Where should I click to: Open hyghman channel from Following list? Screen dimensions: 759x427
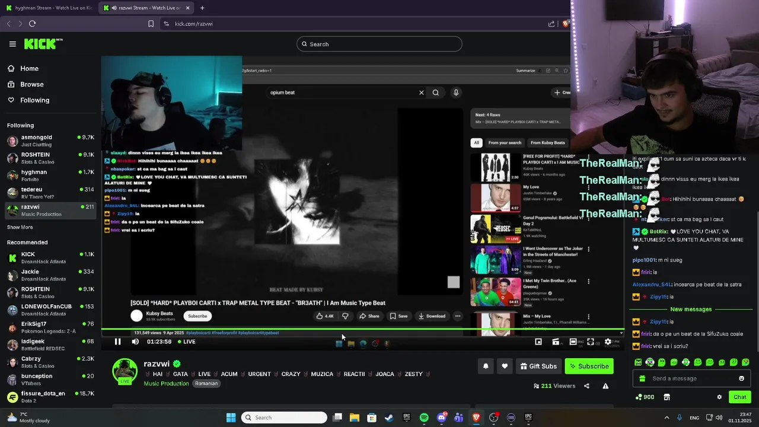(x=50, y=176)
